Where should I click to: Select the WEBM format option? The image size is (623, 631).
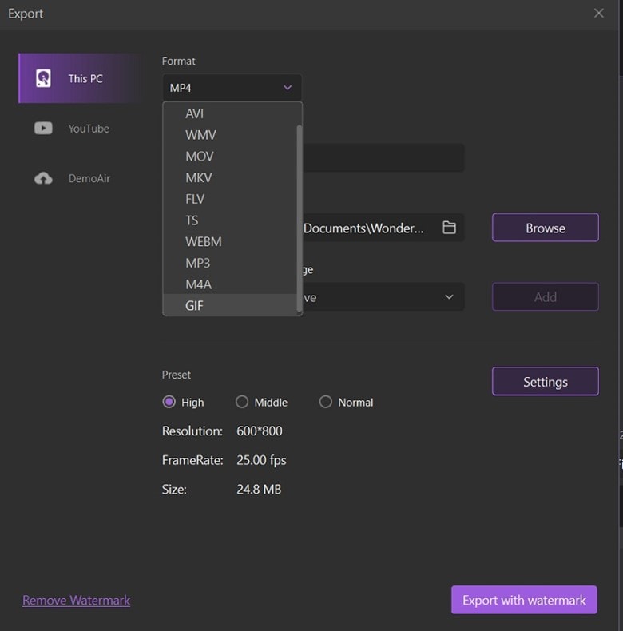pyautogui.click(x=204, y=241)
